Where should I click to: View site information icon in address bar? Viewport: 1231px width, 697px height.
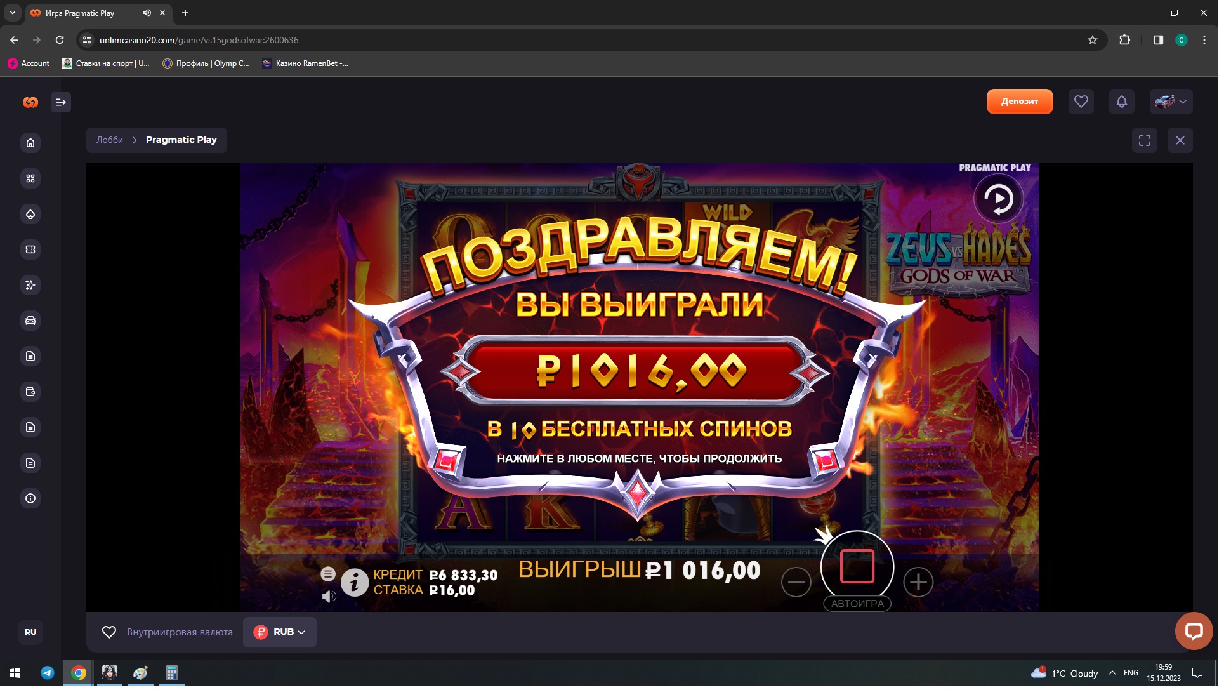pyautogui.click(x=87, y=40)
